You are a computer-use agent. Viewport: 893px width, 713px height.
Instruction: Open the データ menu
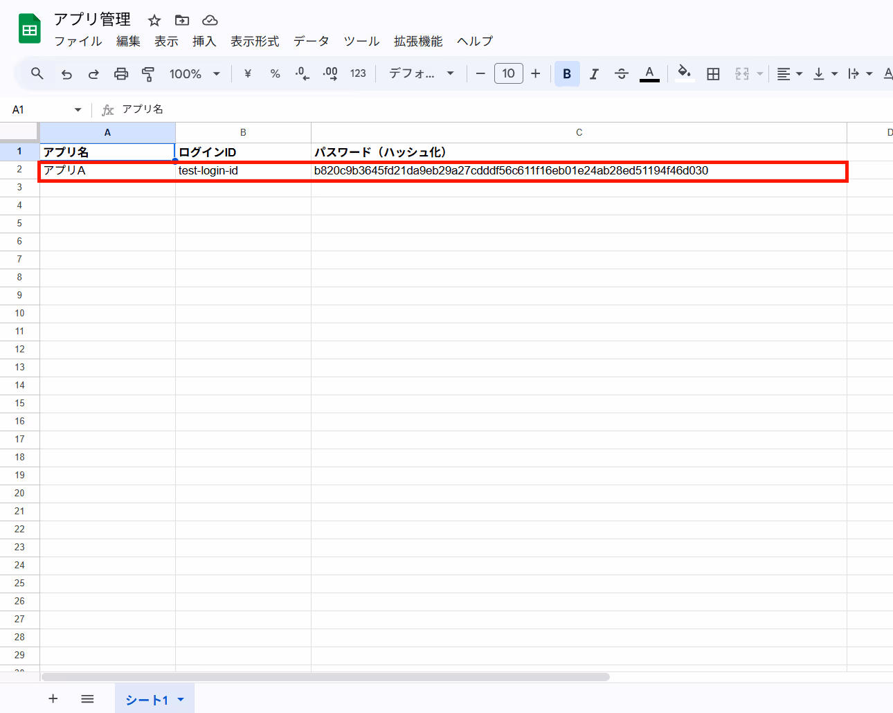[312, 42]
